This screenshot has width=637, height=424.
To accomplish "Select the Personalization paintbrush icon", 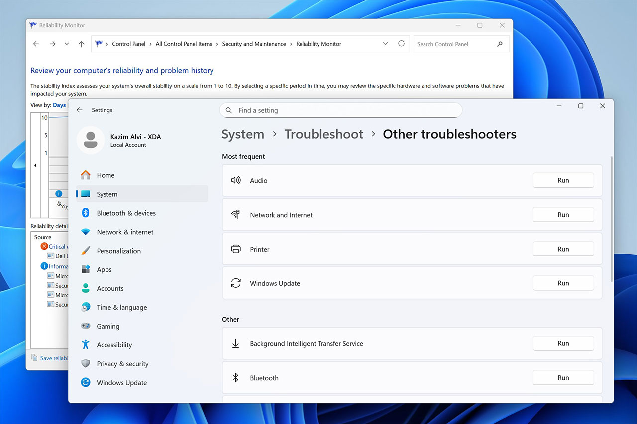I will [x=86, y=251].
